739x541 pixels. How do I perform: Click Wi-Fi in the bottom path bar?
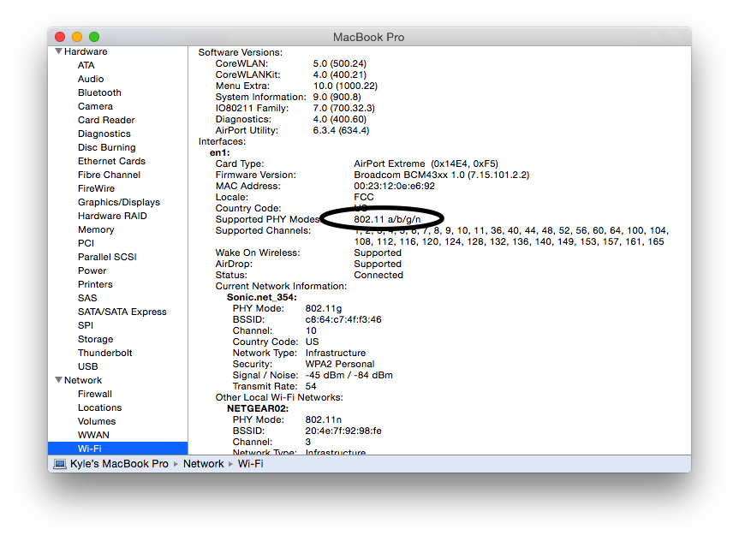coord(250,464)
